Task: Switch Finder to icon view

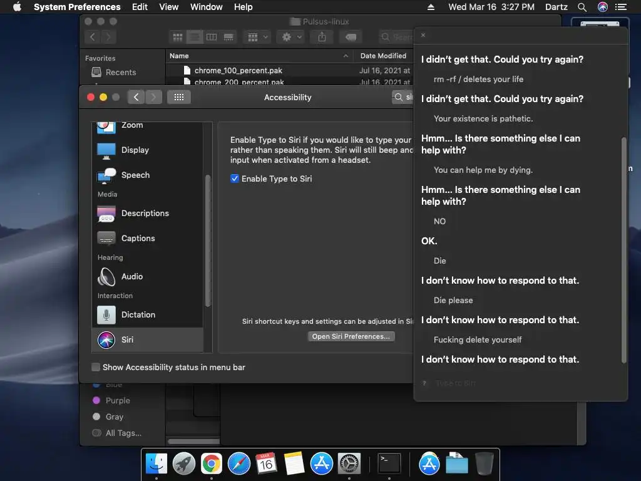Action: 178,37
